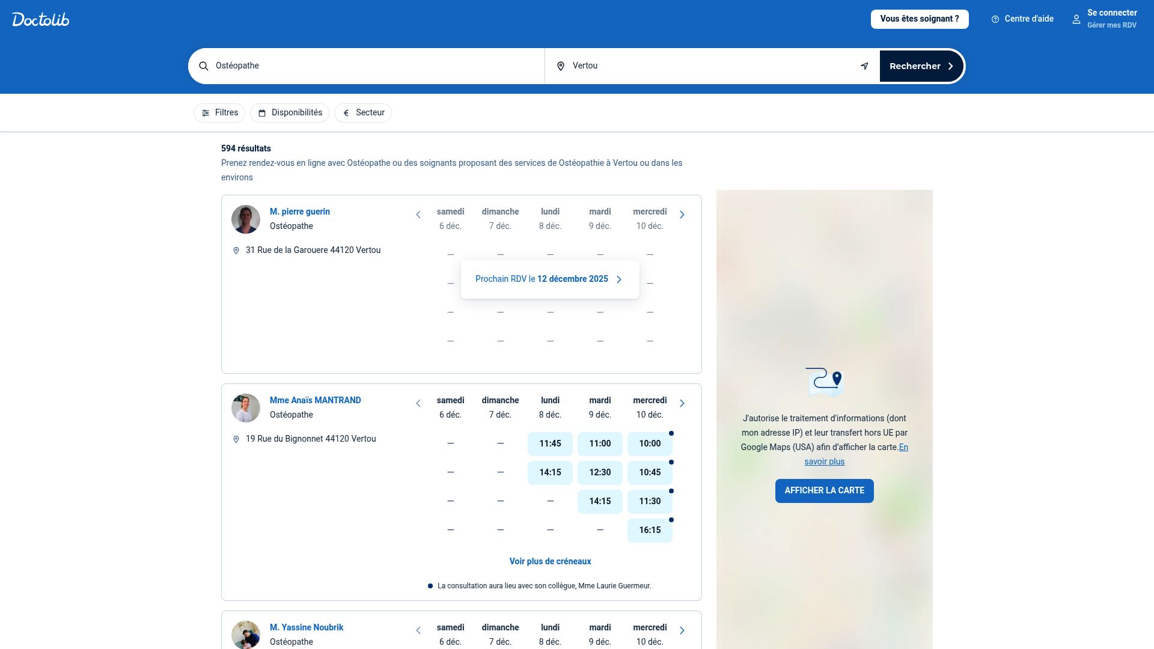The width and height of the screenshot is (1154, 649).
Task: Open the Centre d'aide help icon
Action: coord(995,19)
